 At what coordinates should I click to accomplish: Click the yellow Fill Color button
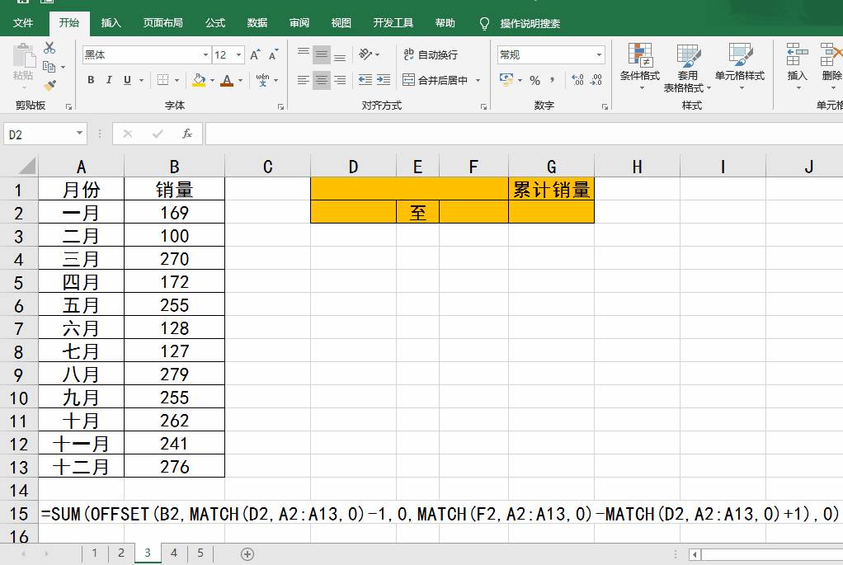[198, 80]
